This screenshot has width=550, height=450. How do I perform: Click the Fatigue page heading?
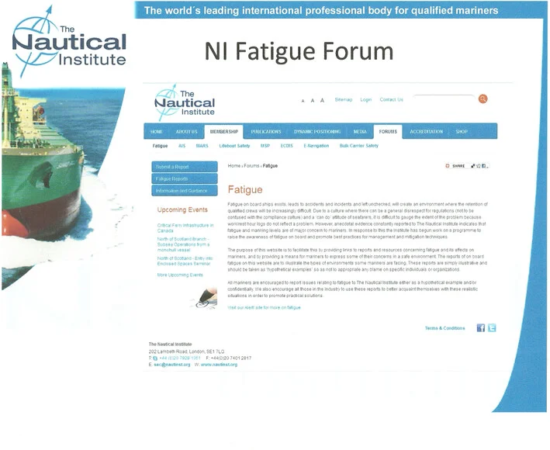point(245,190)
